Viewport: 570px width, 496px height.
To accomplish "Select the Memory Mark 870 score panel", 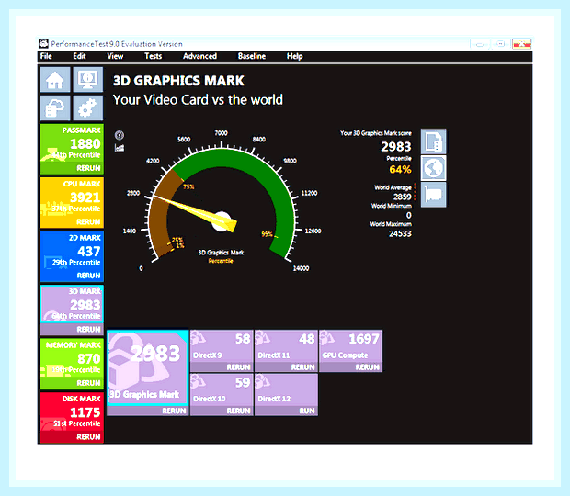I will click(x=72, y=358).
